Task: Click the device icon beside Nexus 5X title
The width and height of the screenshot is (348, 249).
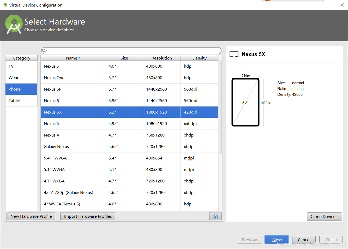Action: point(234,54)
